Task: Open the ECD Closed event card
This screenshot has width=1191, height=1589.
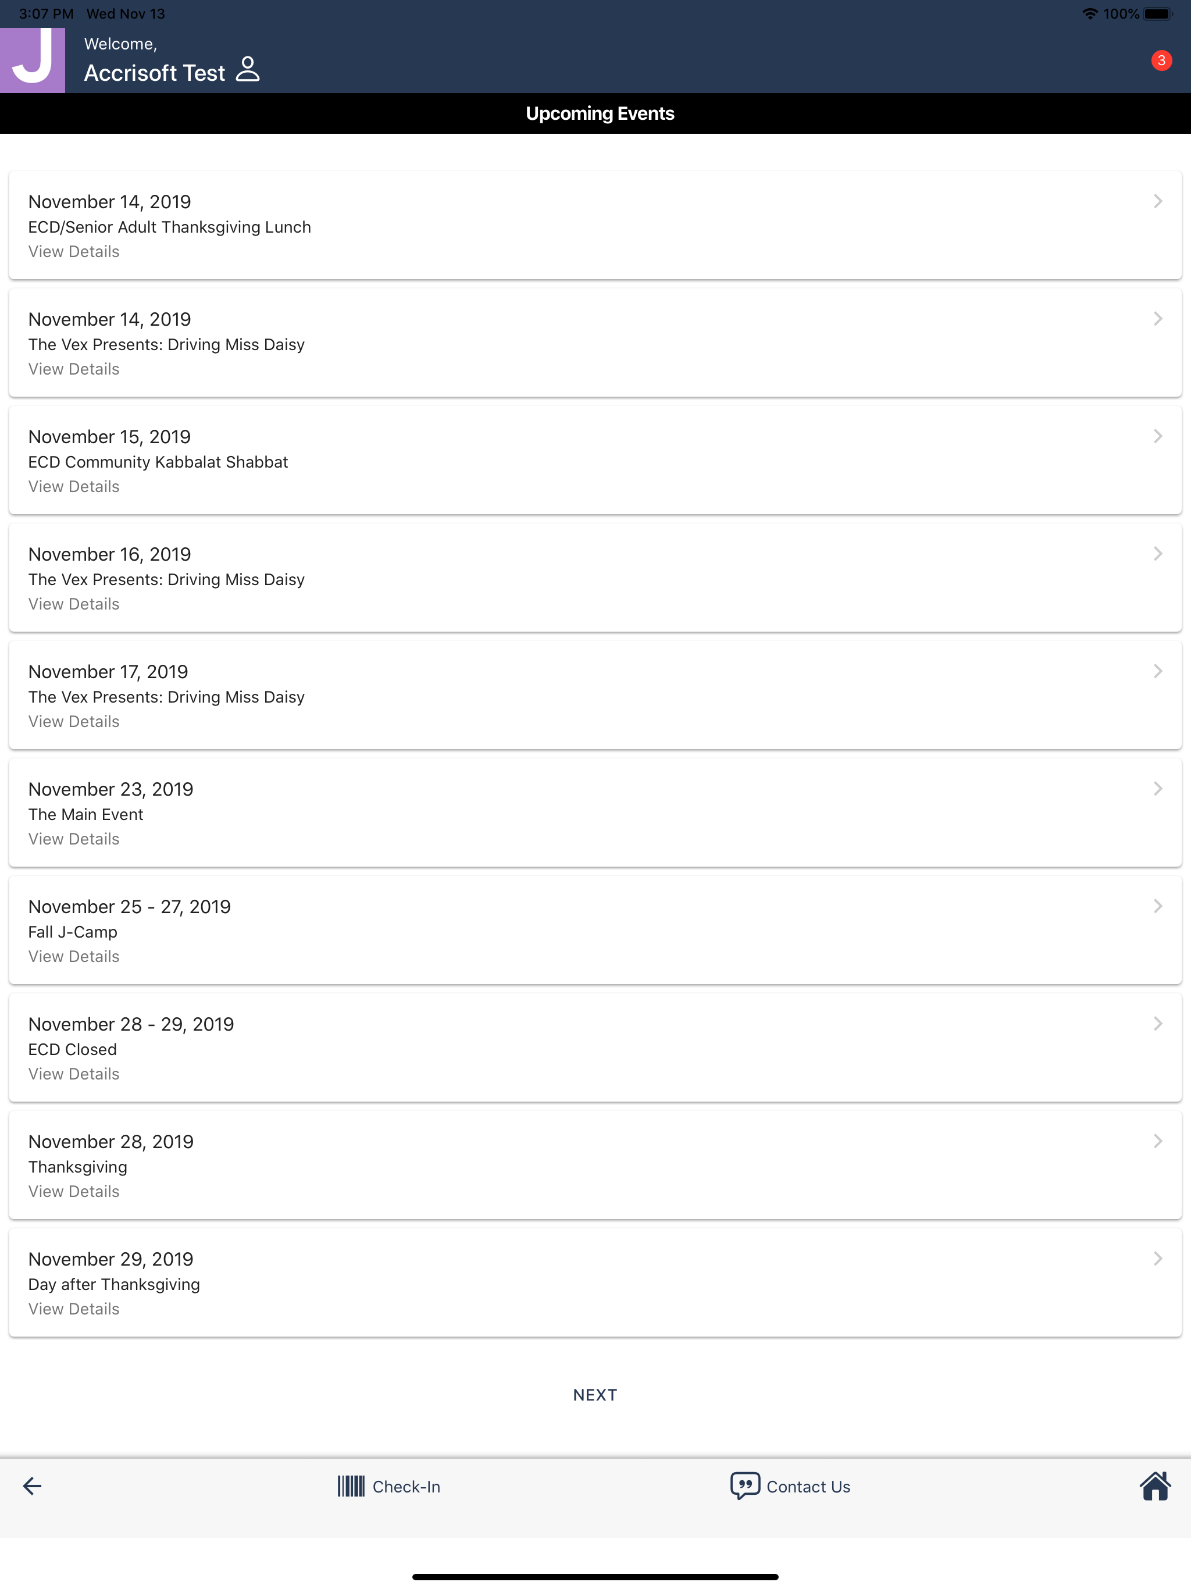Action: pos(595,1048)
